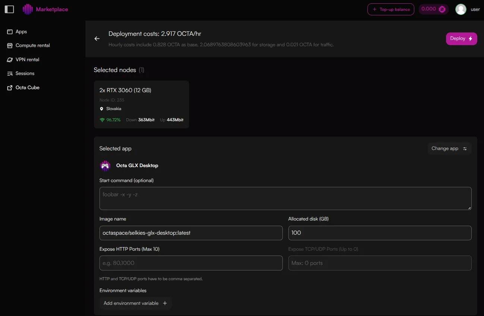The height and width of the screenshot is (316, 484).
Task: Click the OCTA coin icon beside balance
Action: click(442, 9)
